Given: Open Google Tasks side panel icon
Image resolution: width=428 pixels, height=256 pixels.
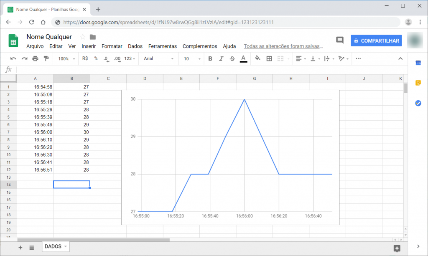Looking at the screenshot, I should coord(418,103).
